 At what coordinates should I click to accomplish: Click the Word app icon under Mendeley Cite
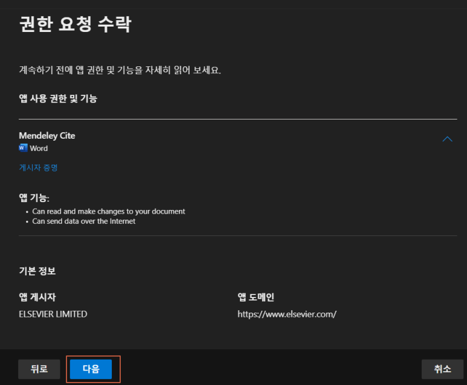click(23, 148)
